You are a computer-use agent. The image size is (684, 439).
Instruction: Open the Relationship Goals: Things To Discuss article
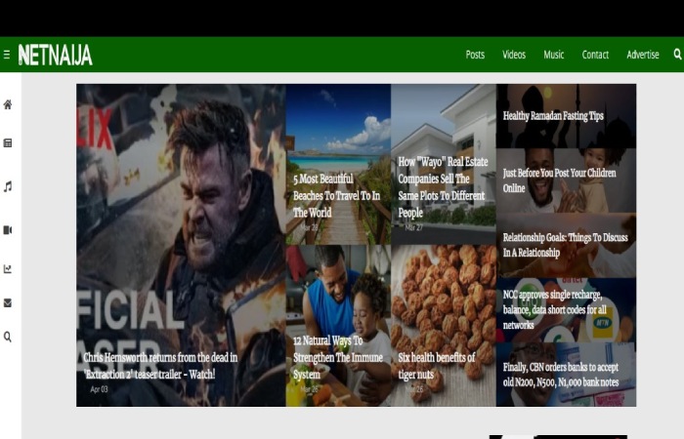pos(566,245)
